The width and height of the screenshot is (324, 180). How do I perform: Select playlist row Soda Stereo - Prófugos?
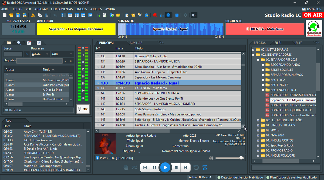(x=168, y=109)
